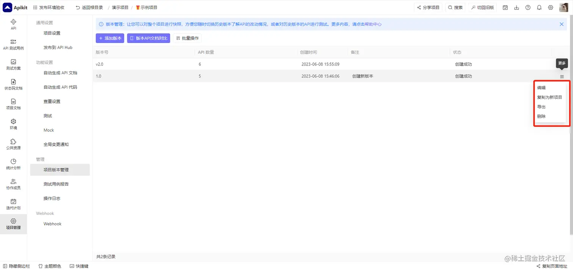Go to 测试方案 sidebar item
The height and width of the screenshot is (270, 573).
pyautogui.click(x=13, y=64)
